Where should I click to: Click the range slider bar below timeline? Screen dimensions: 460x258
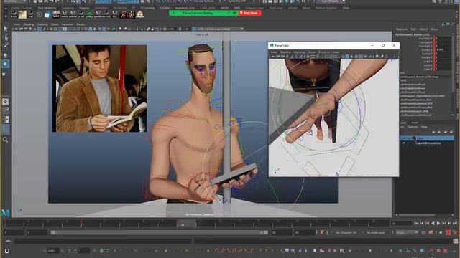coord(160,232)
